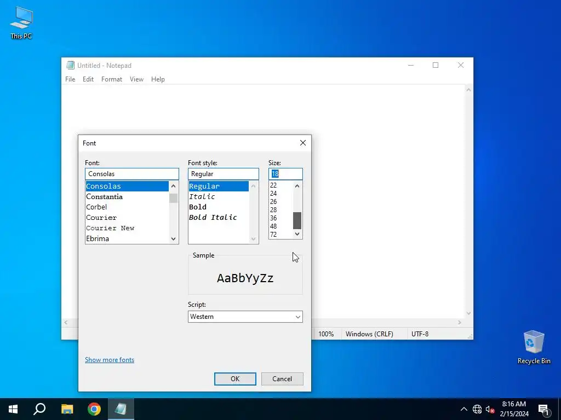The height and width of the screenshot is (420, 561).
Task: Select Consolas in the font list
Action: coord(127,186)
